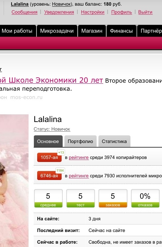Click the pink profile avatar image
The height and width of the screenshot is (247, 162).
tap(14, 181)
